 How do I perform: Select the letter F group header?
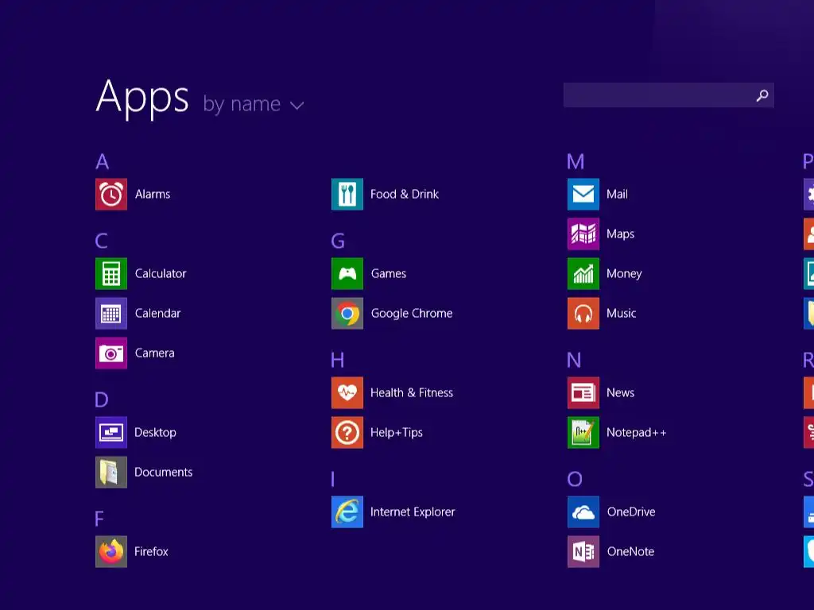click(x=99, y=519)
